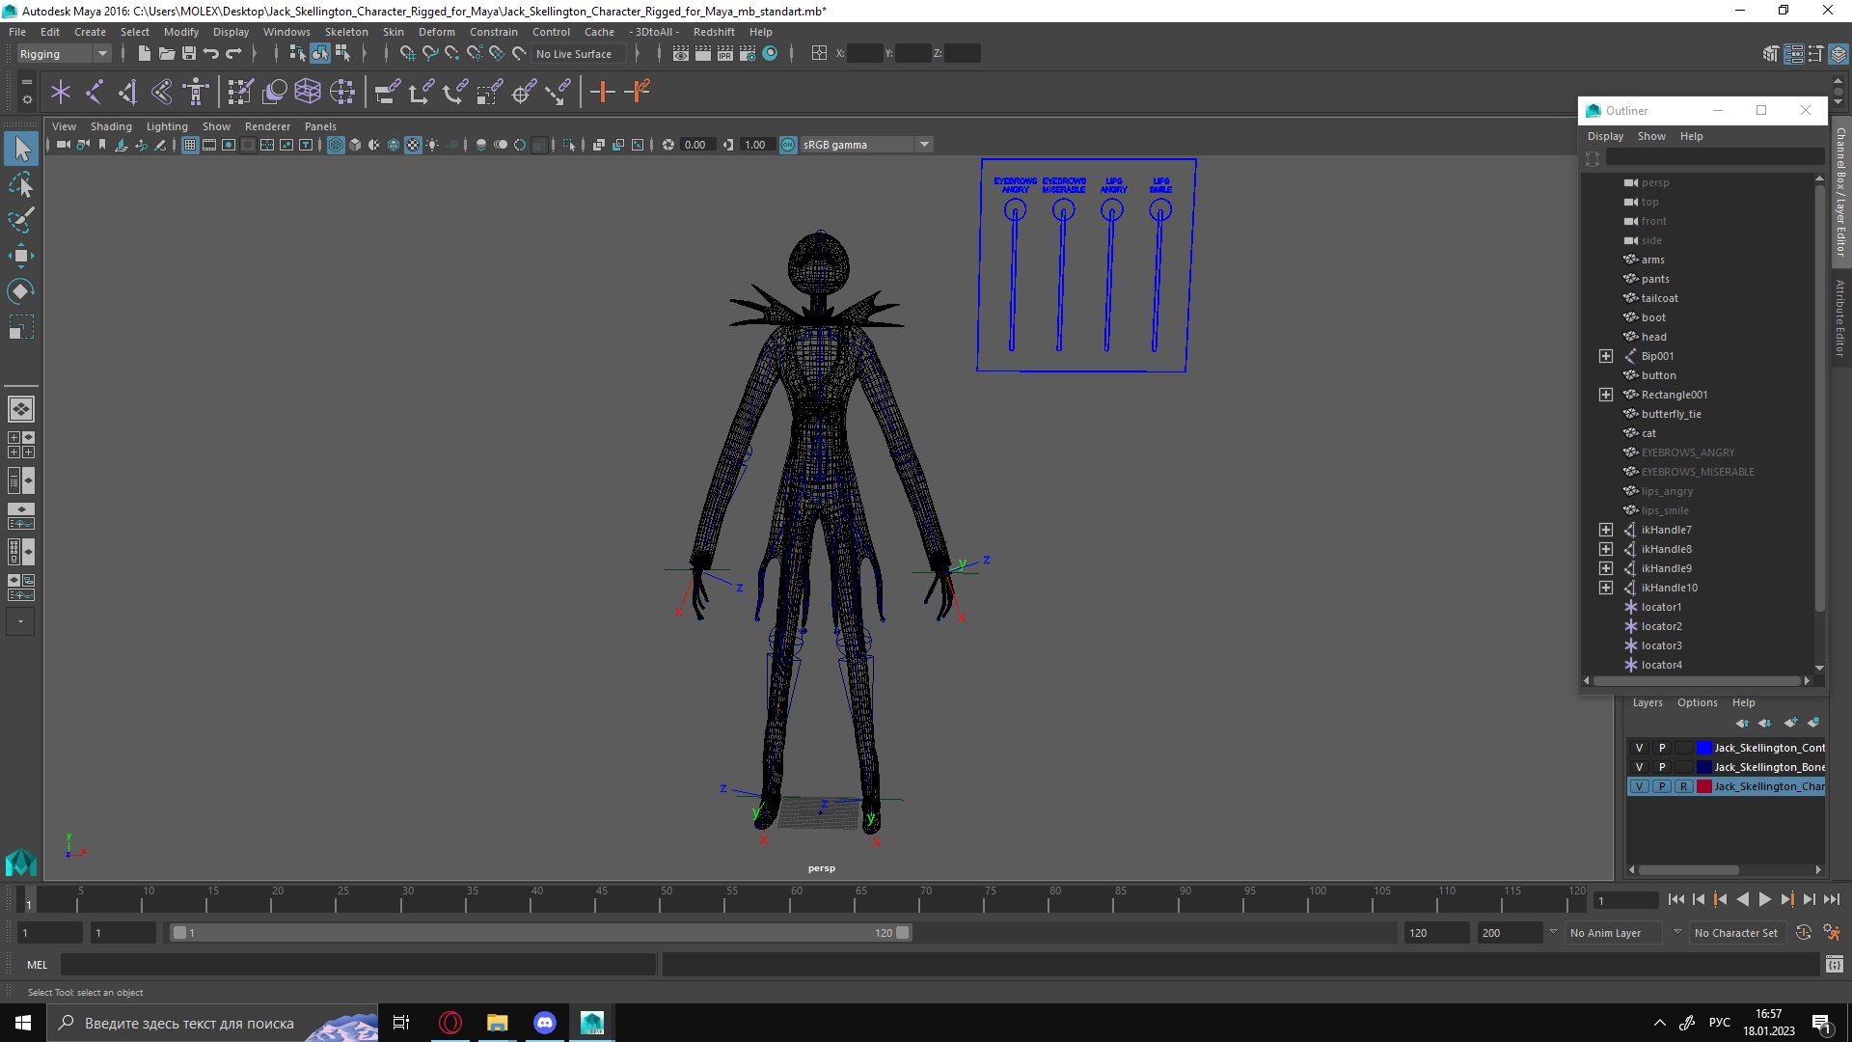1852x1042 pixels.
Task: Select the arrow Select tool in toolbox
Action: 21,149
